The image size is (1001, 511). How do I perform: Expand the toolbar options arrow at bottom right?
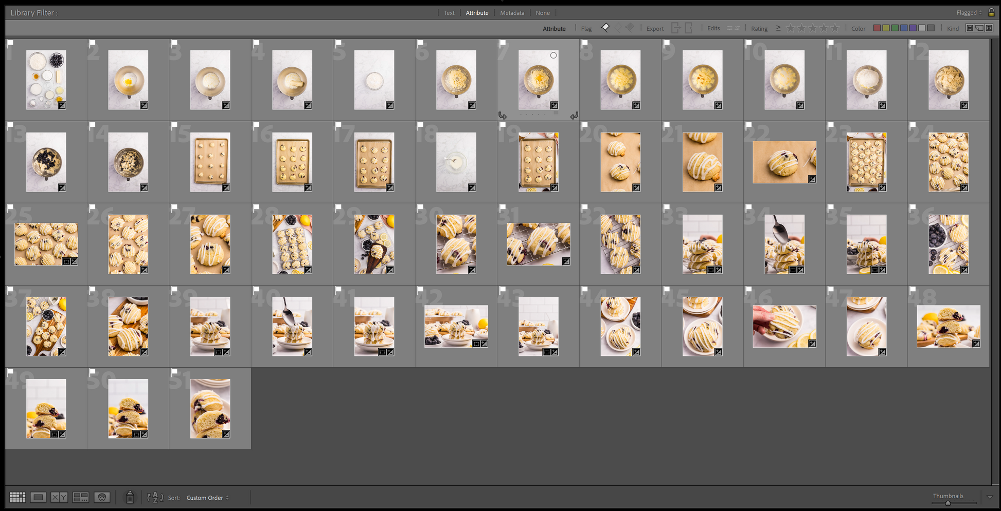click(x=990, y=497)
